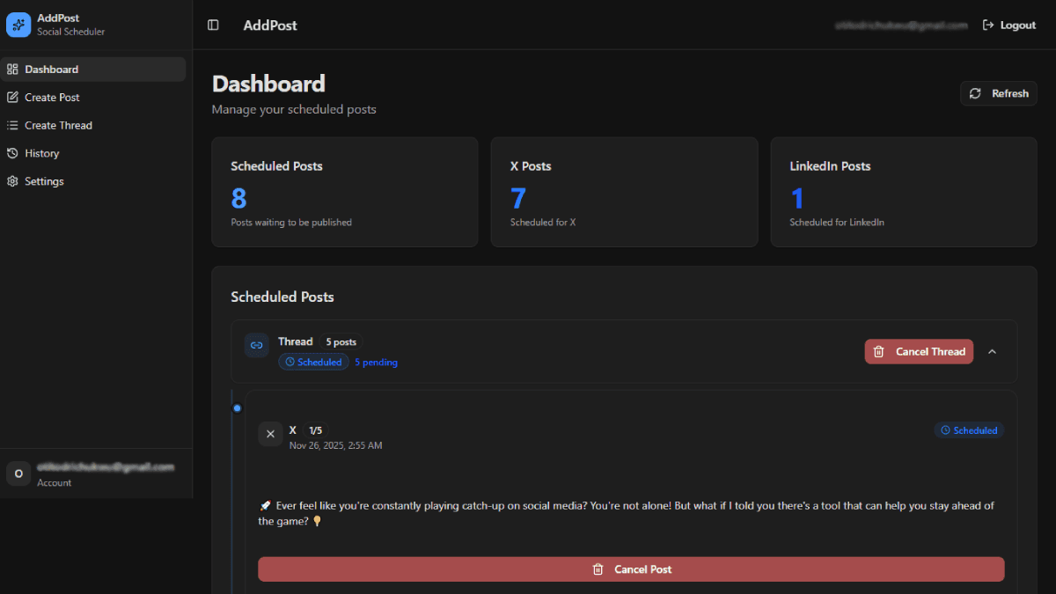The width and height of the screenshot is (1056, 594).
Task: Click the AddPost logo icon
Action: [18, 24]
